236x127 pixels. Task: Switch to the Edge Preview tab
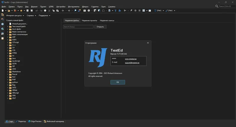[35, 121]
